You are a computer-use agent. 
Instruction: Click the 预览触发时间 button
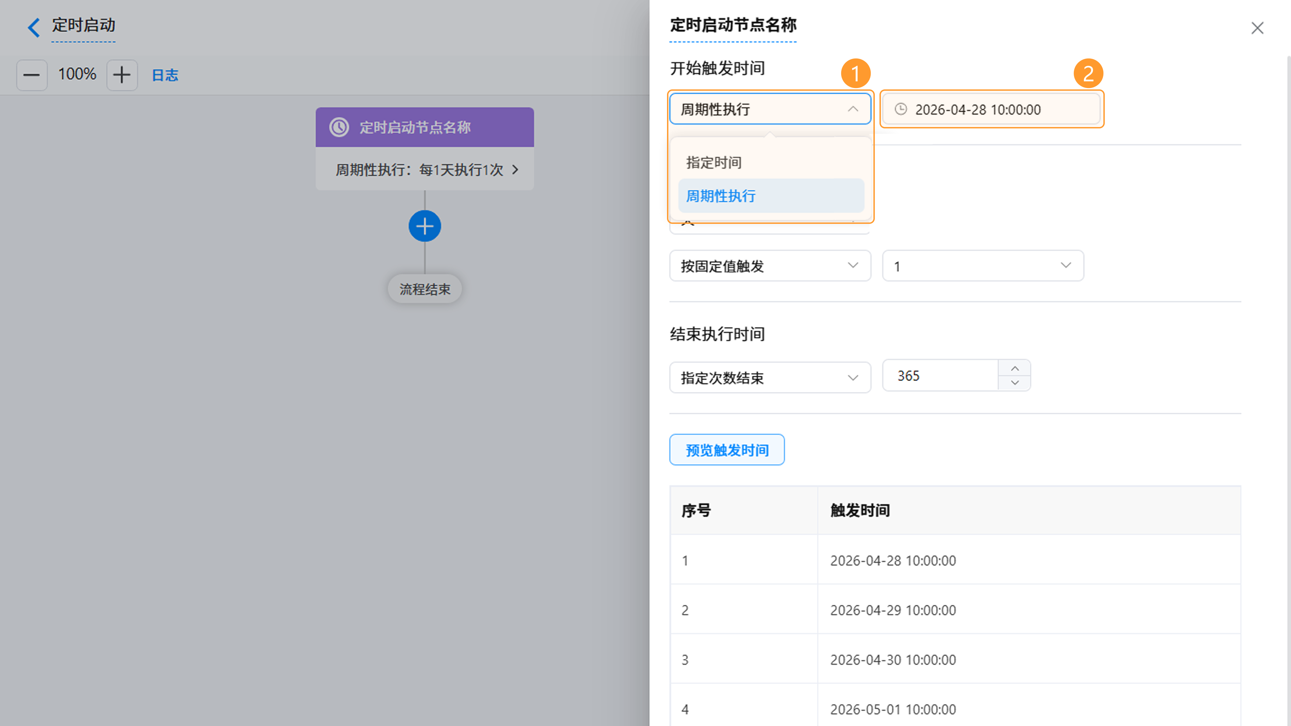click(727, 450)
